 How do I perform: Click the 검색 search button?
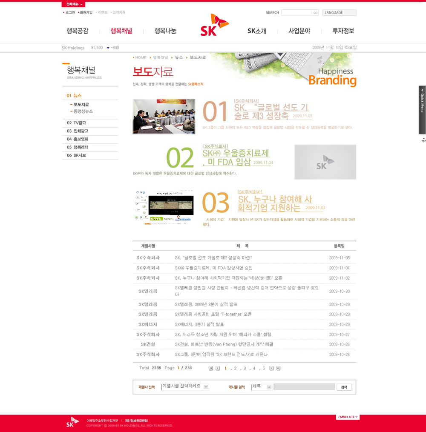click(x=344, y=387)
